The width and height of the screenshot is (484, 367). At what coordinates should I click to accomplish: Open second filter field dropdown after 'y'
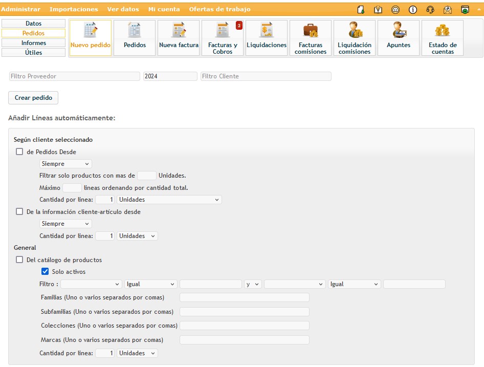tap(295, 284)
